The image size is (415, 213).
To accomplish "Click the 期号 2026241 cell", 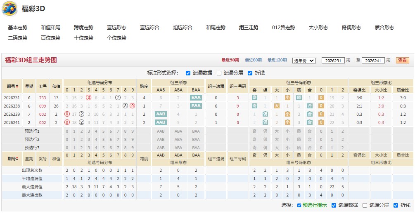I will (12, 122).
